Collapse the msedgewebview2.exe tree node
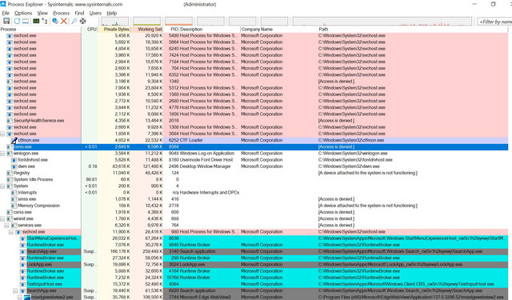The height and width of the screenshot is (300, 512). tap(19, 298)
